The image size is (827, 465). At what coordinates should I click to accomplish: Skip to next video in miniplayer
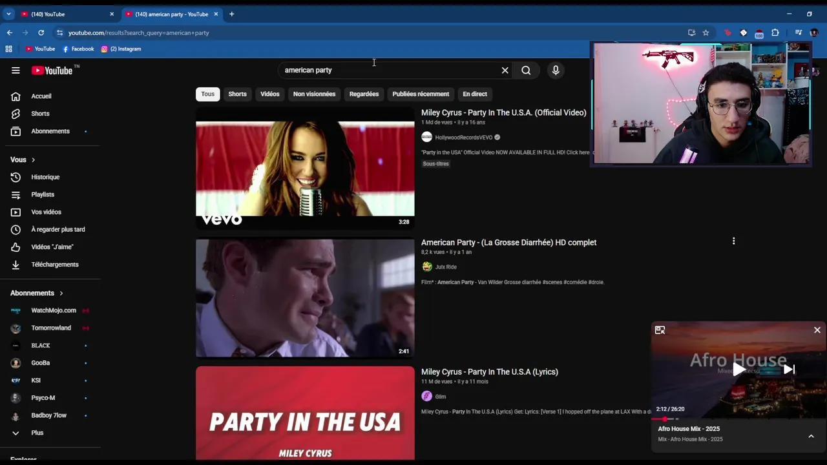pos(789,369)
